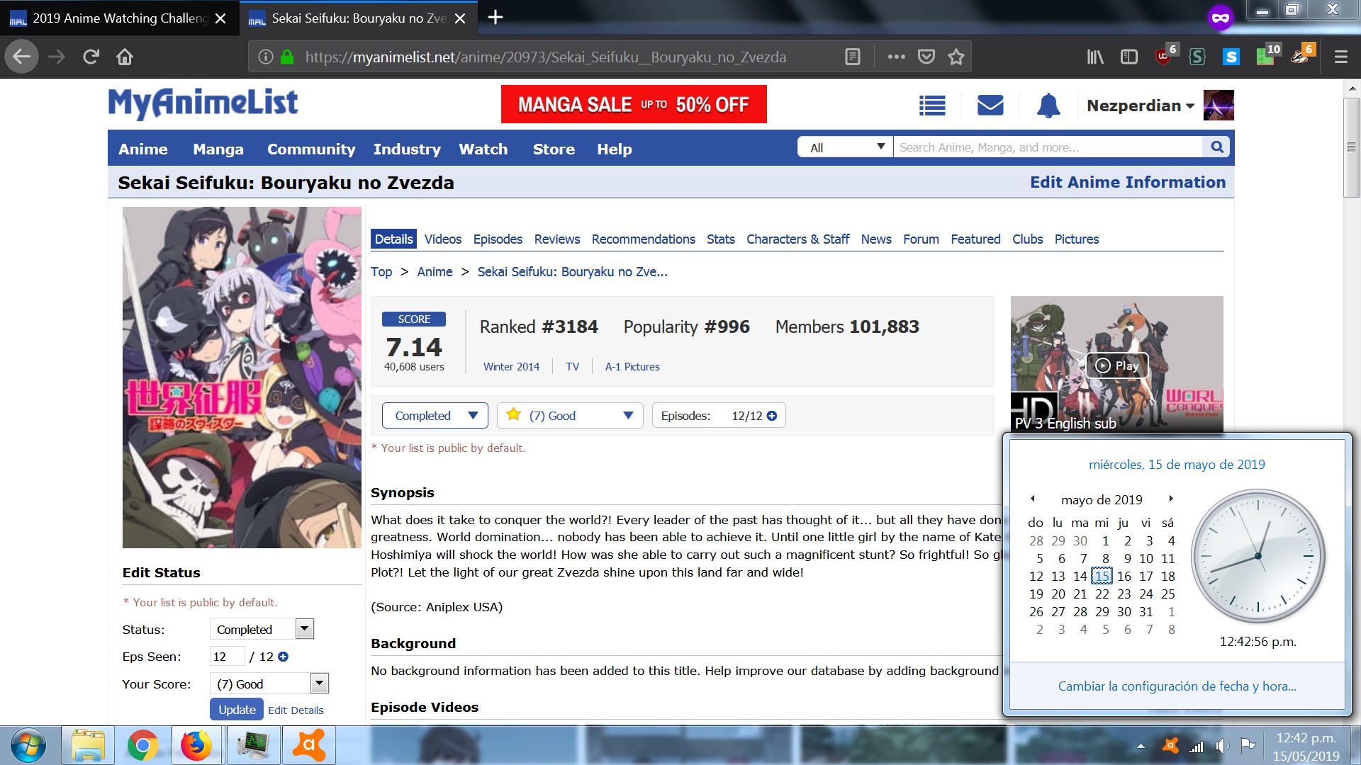
Task: Close the 2019 Anime Watching Challenge tab
Action: (220, 18)
